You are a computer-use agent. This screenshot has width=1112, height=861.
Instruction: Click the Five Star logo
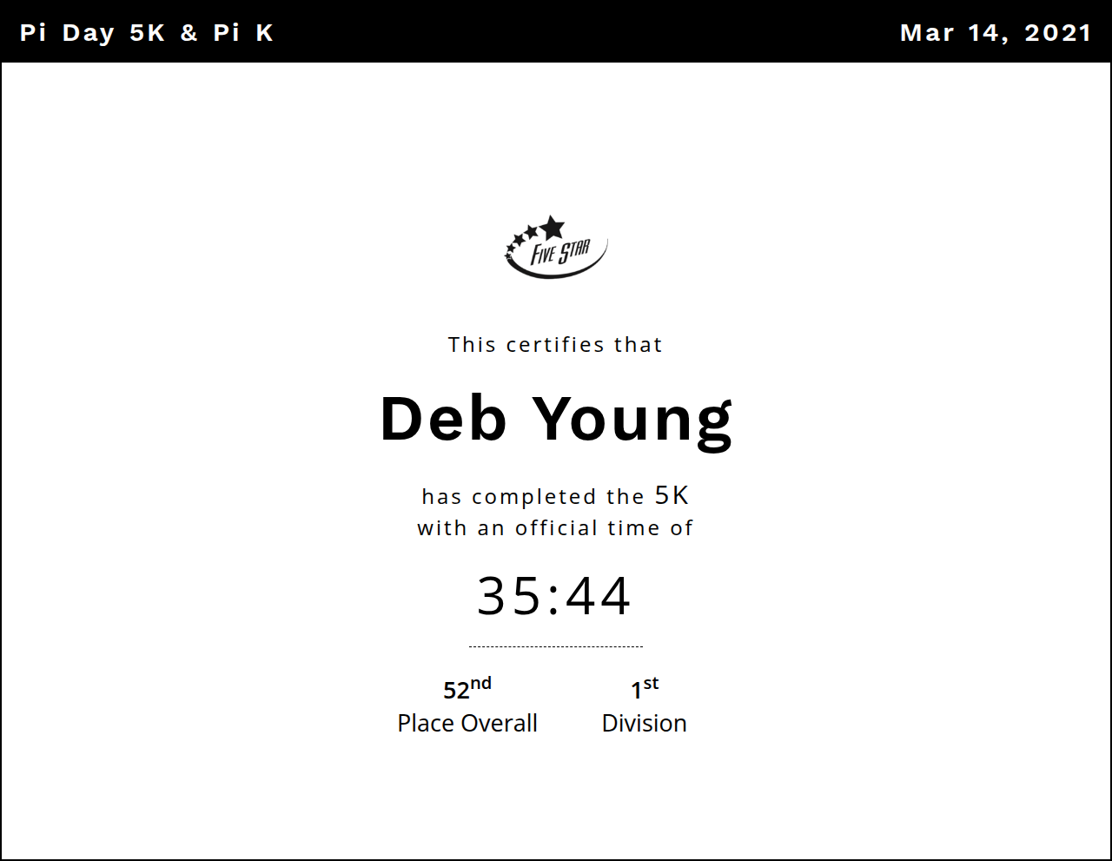pyautogui.click(x=556, y=248)
